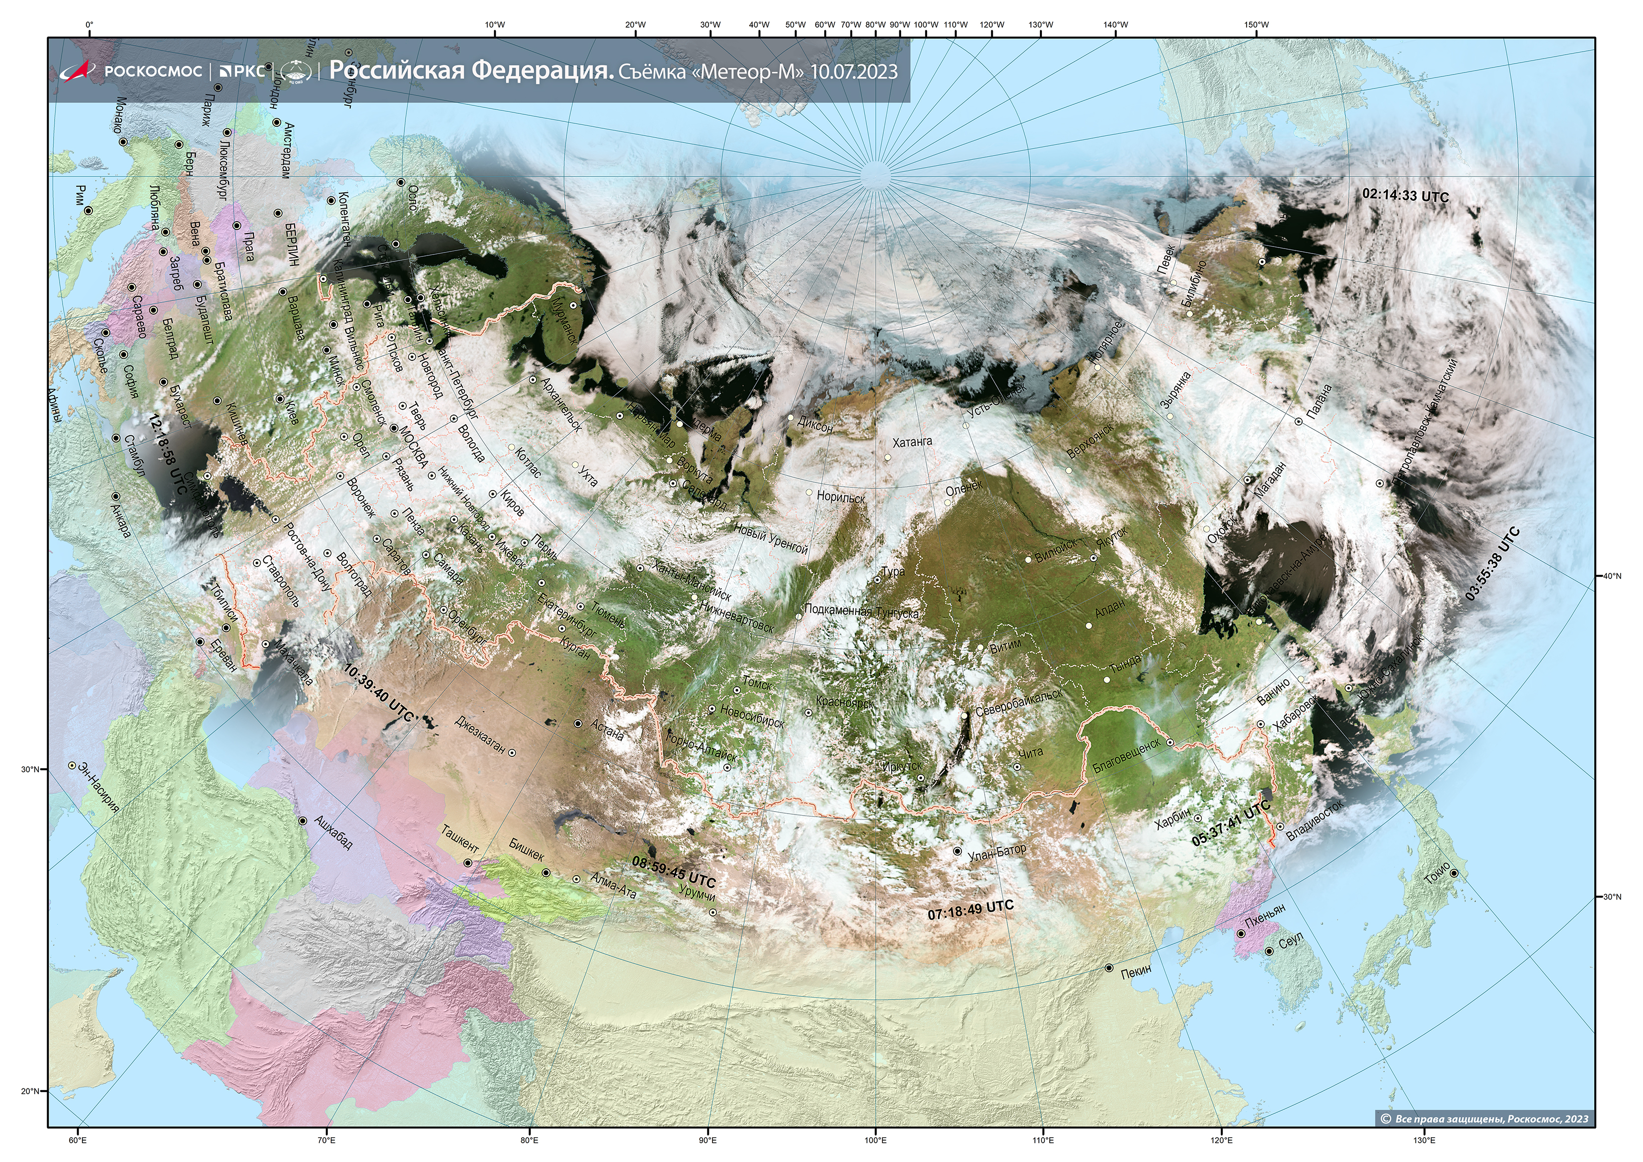This screenshot has width=1643, height=1162.
Task: Click the Astana (Астана) city marker
Action: click(x=578, y=723)
